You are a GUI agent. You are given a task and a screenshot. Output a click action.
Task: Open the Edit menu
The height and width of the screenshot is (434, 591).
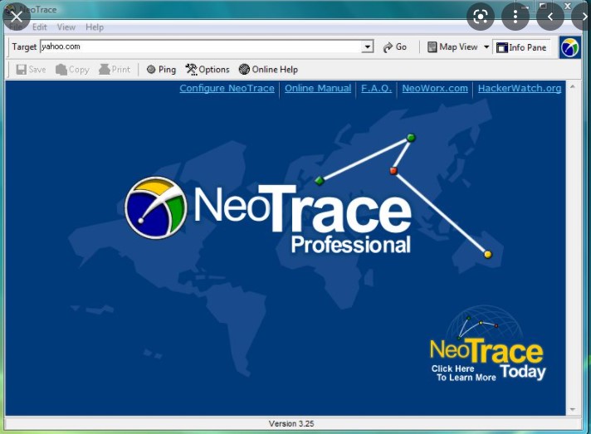click(x=40, y=27)
